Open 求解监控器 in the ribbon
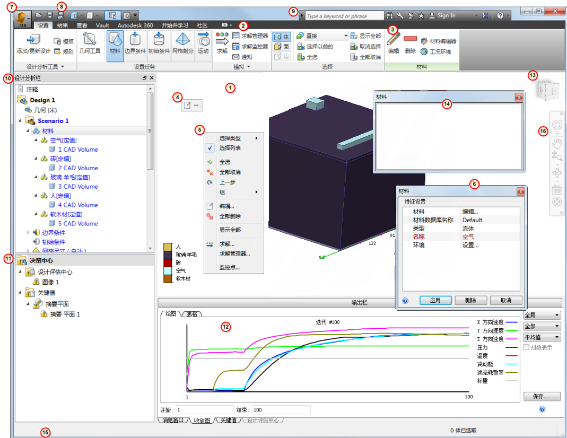 point(250,46)
